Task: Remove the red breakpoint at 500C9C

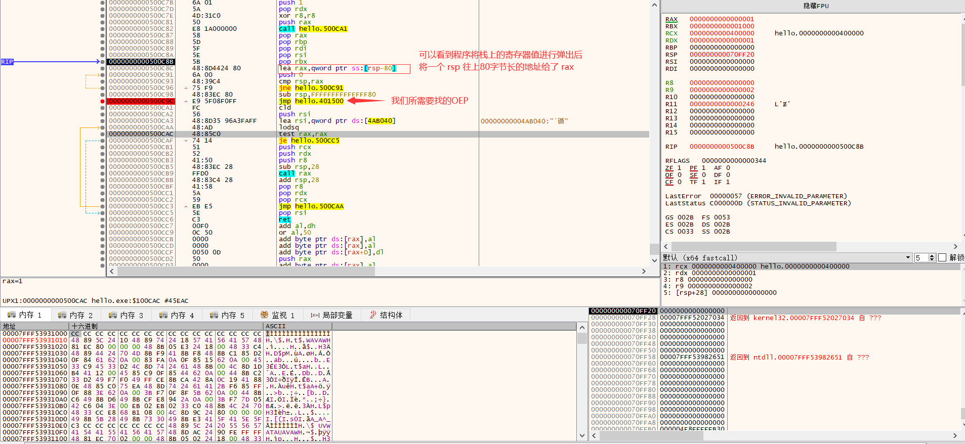Action: pyautogui.click(x=103, y=101)
